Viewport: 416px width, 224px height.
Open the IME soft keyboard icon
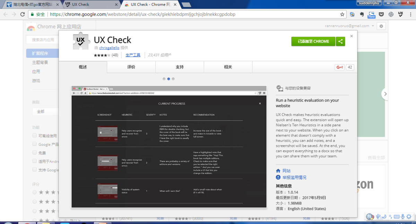(x=396, y=217)
